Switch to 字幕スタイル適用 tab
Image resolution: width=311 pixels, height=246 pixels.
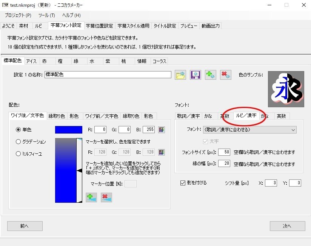133,26
